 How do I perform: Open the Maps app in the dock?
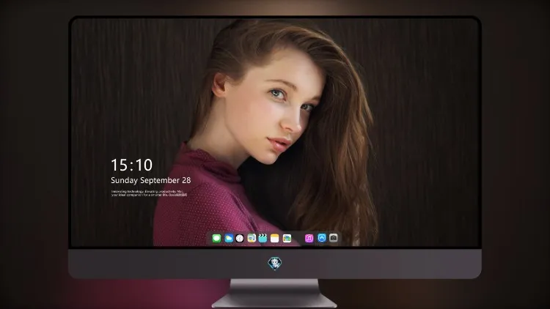coord(252,238)
